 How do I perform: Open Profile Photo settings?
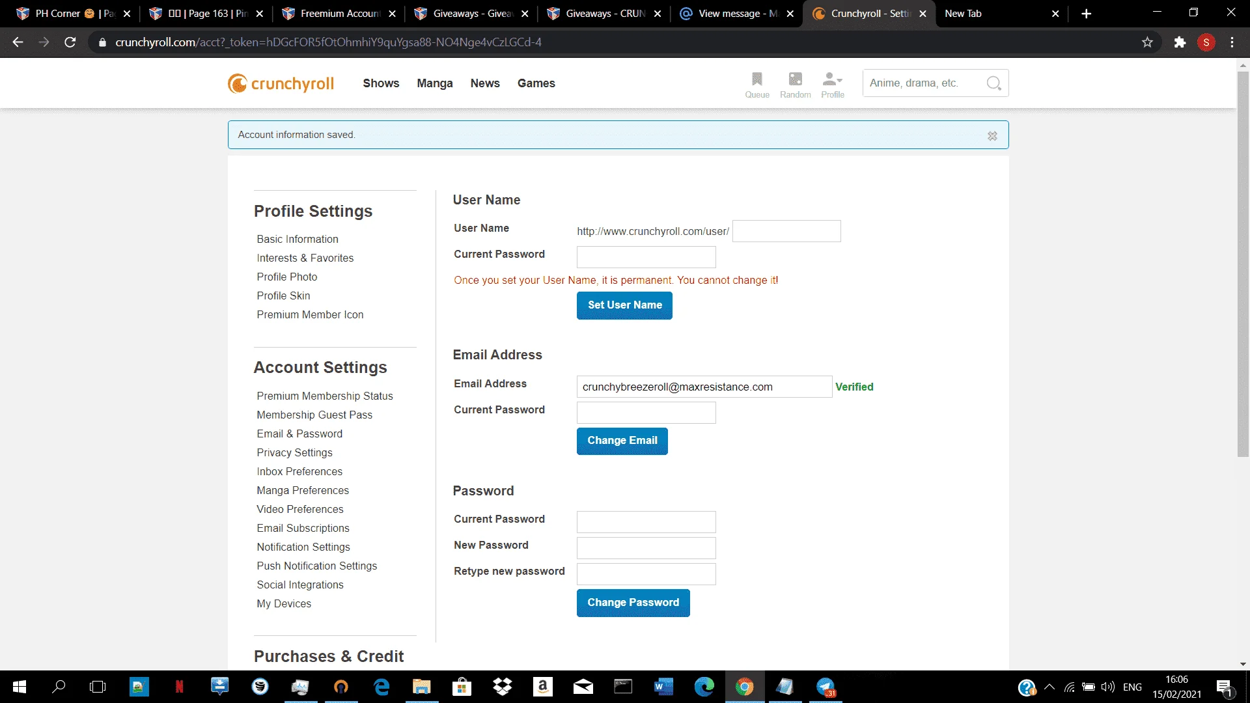[287, 277]
